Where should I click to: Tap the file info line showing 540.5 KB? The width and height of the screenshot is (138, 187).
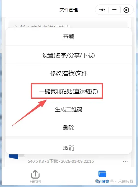coord(61,161)
